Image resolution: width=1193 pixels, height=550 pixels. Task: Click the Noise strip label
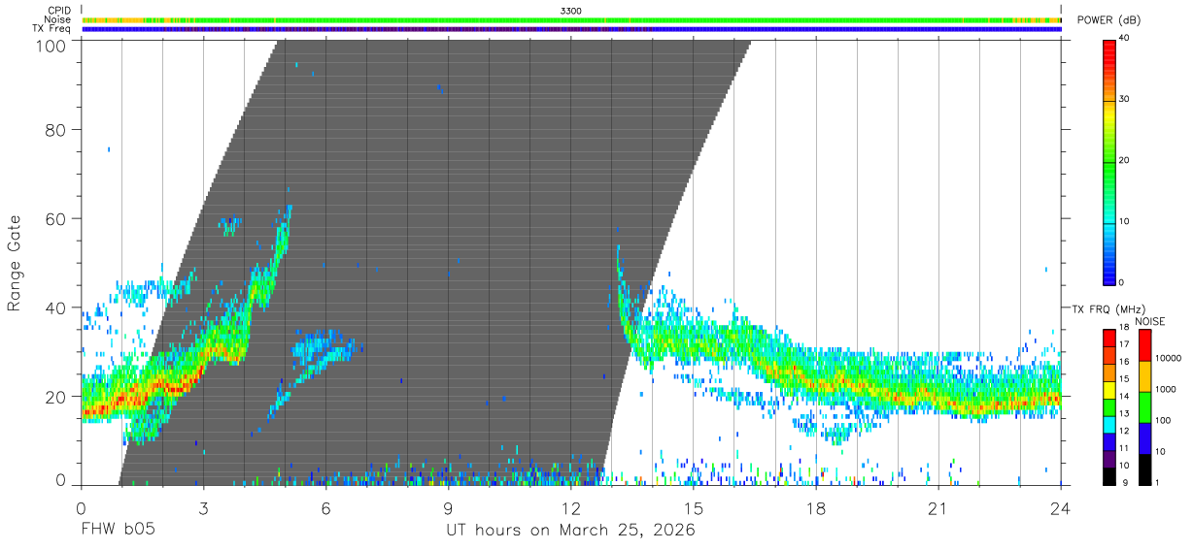pyautogui.click(x=57, y=19)
